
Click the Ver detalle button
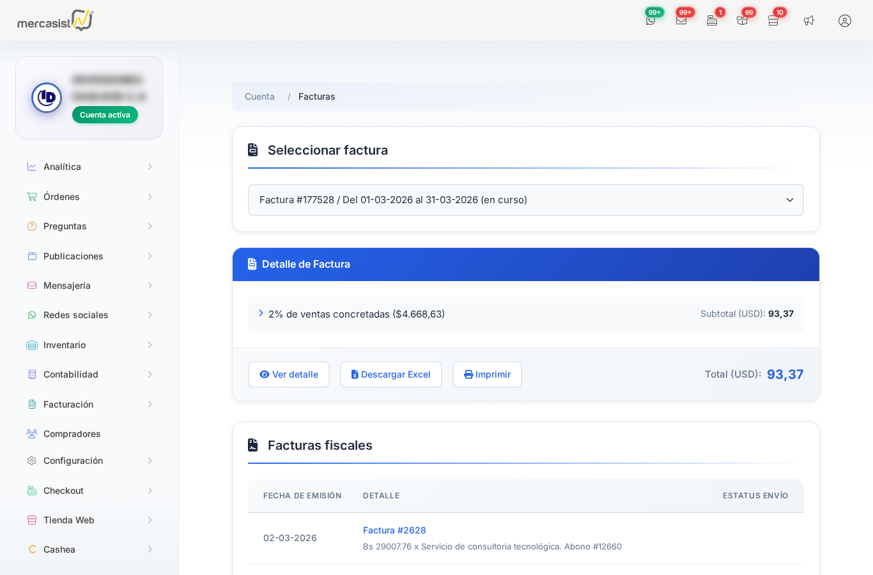[x=289, y=374]
